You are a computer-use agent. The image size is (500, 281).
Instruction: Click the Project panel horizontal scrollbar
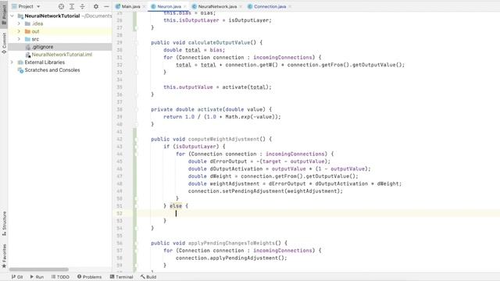click(38, 269)
